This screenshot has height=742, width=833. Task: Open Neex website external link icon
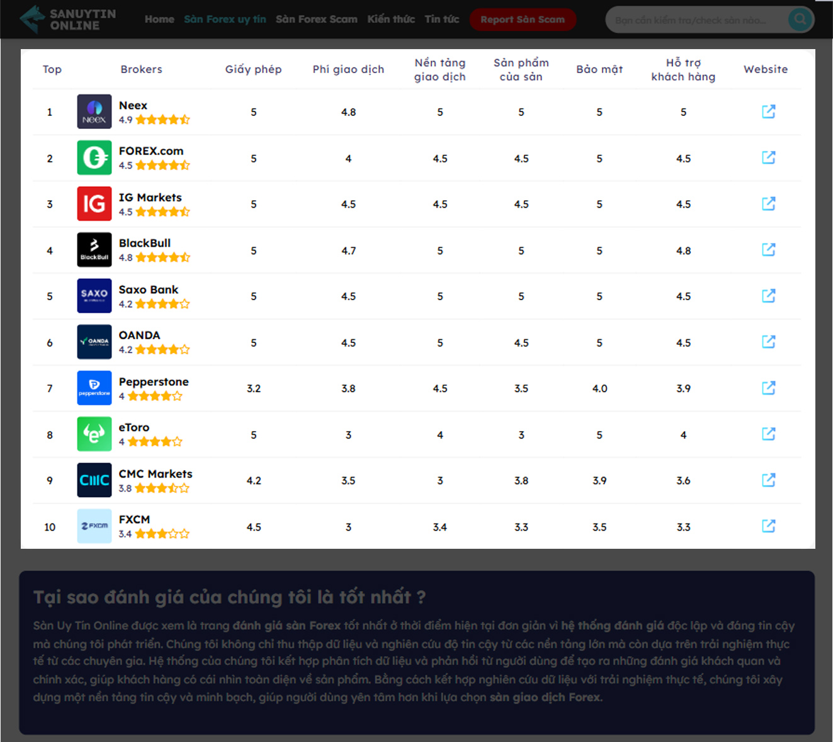[x=768, y=111]
